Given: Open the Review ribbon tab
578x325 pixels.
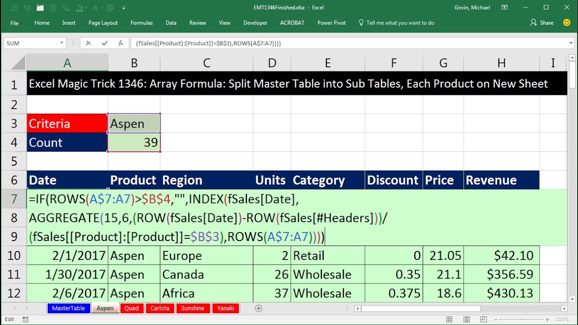Looking at the screenshot, I should (198, 23).
